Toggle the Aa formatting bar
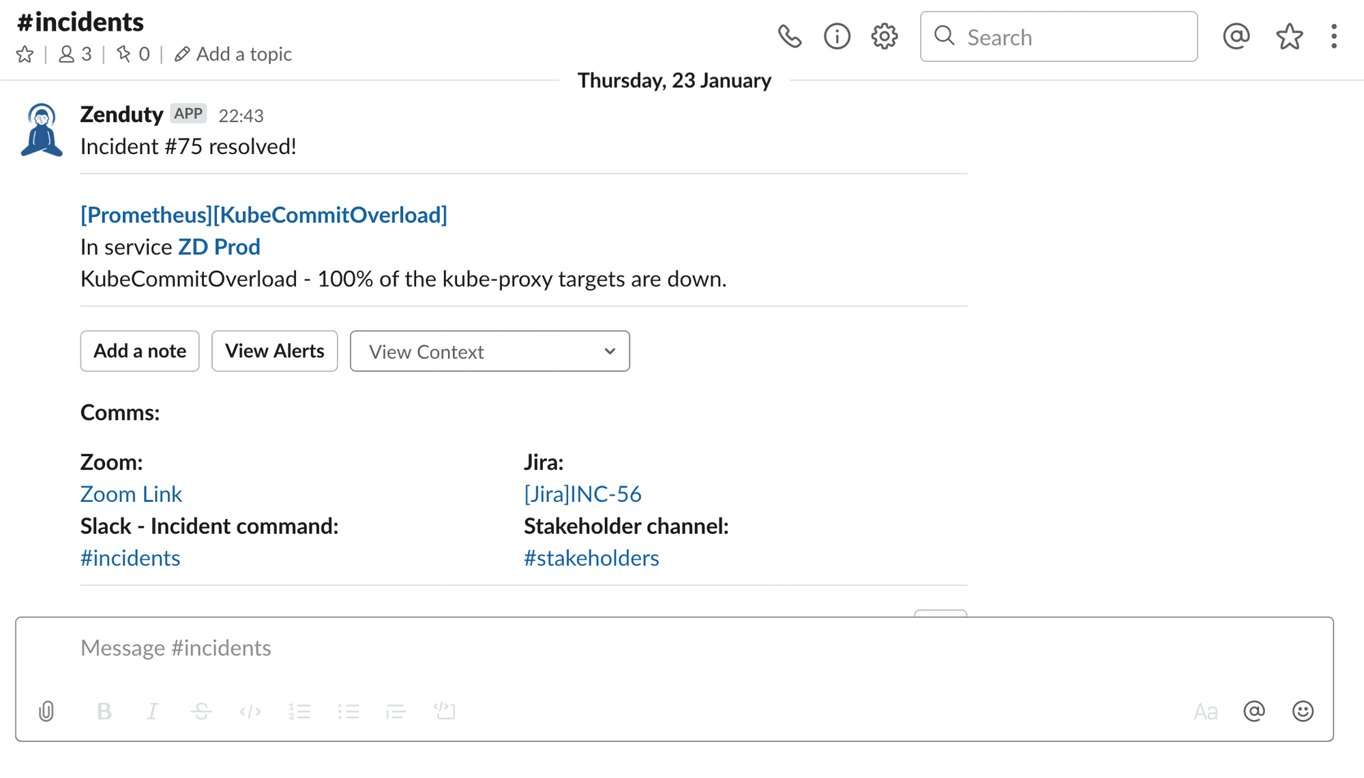Viewport: 1364px width, 778px height. pyautogui.click(x=1206, y=711)
